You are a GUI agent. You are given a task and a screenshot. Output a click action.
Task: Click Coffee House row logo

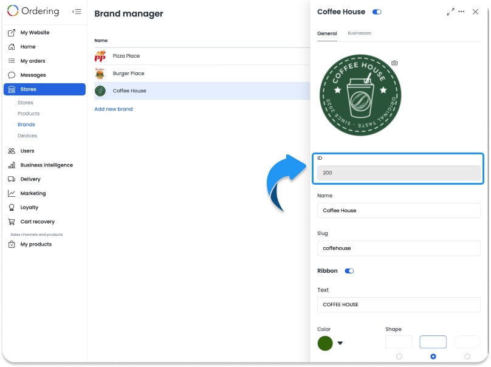pyautogui.click(x=100, y=91)
